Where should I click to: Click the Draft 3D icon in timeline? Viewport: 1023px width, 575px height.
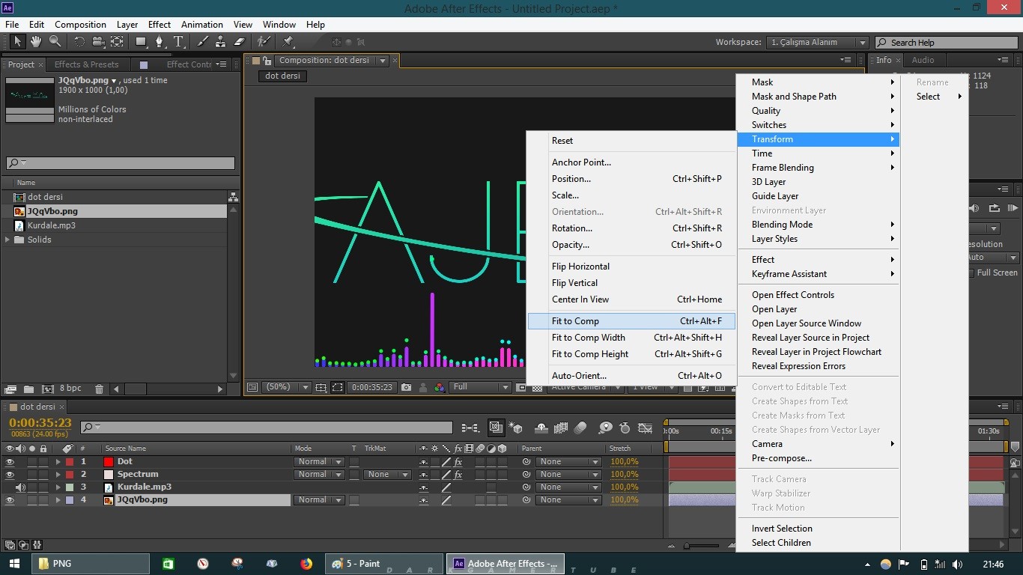point(515,428)
